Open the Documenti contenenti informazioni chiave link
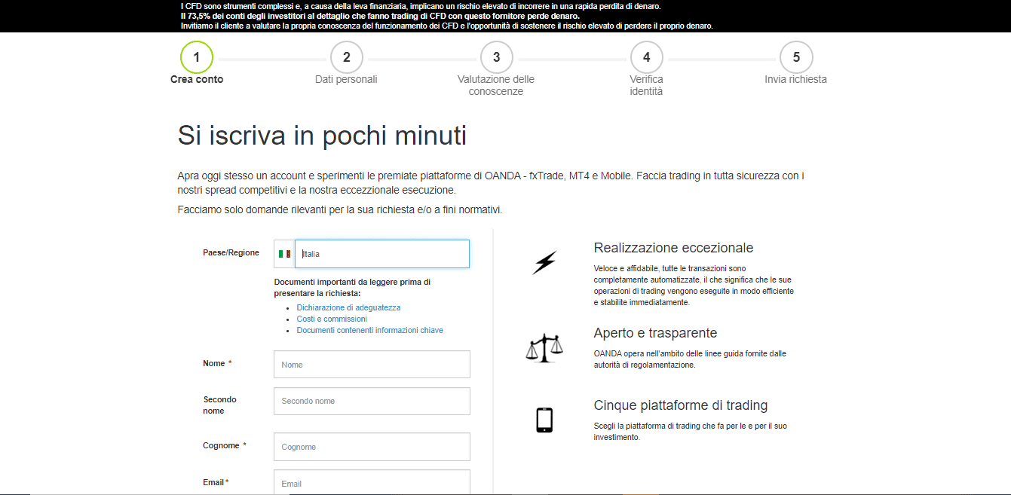The width and height of the screenshot is (1011, 495). pyautogui.click(x=370, y=330)
